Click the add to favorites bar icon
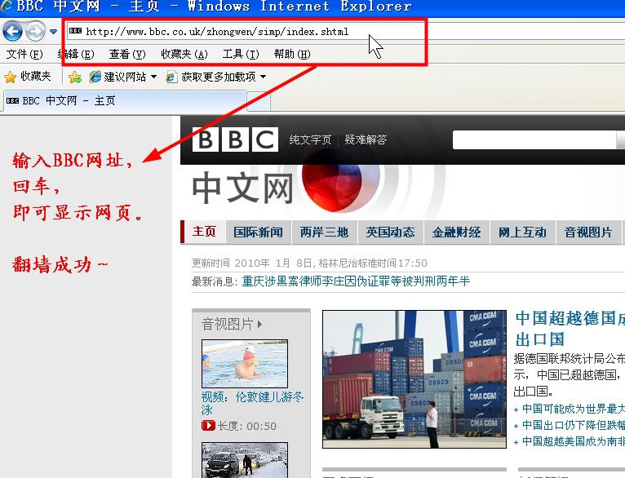625x478 pixels. [x=75, y=77]
